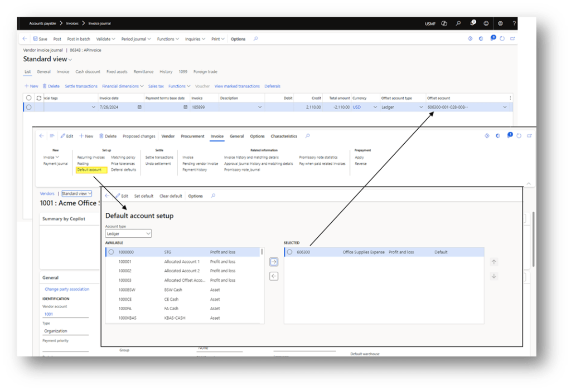
Task: Click the Save icon in the journal toolbar
Action: coord(36,39)
